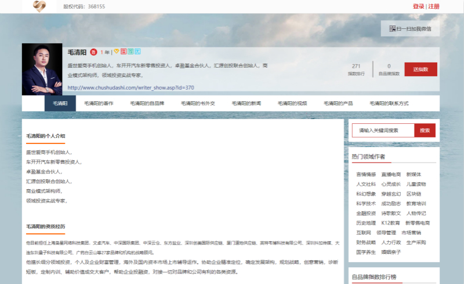Go to the 毛清阳的联系方式 tab

coord(389,104)
